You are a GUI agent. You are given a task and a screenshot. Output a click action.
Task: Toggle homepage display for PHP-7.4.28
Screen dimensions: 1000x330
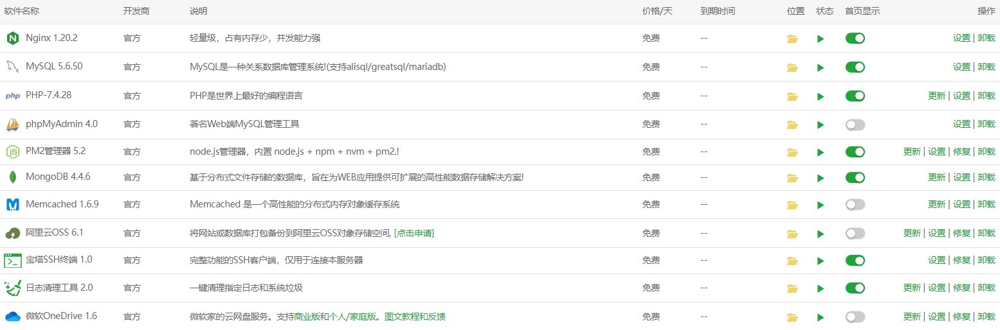pyautogui.click(x=855, y=96)
